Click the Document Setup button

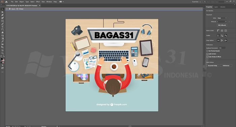click(x=212, y=66)
